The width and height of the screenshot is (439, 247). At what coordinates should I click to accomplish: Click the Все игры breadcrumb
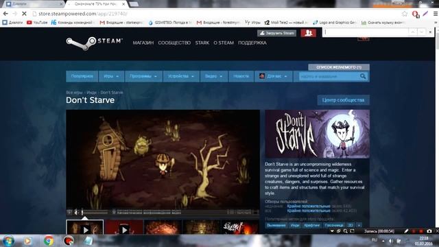(74, 93)
